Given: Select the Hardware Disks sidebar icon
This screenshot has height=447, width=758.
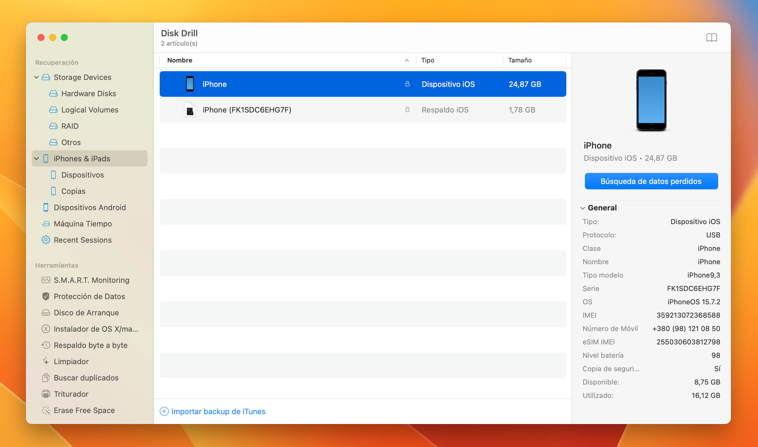Looking at the screenshot, I should 53,94.
